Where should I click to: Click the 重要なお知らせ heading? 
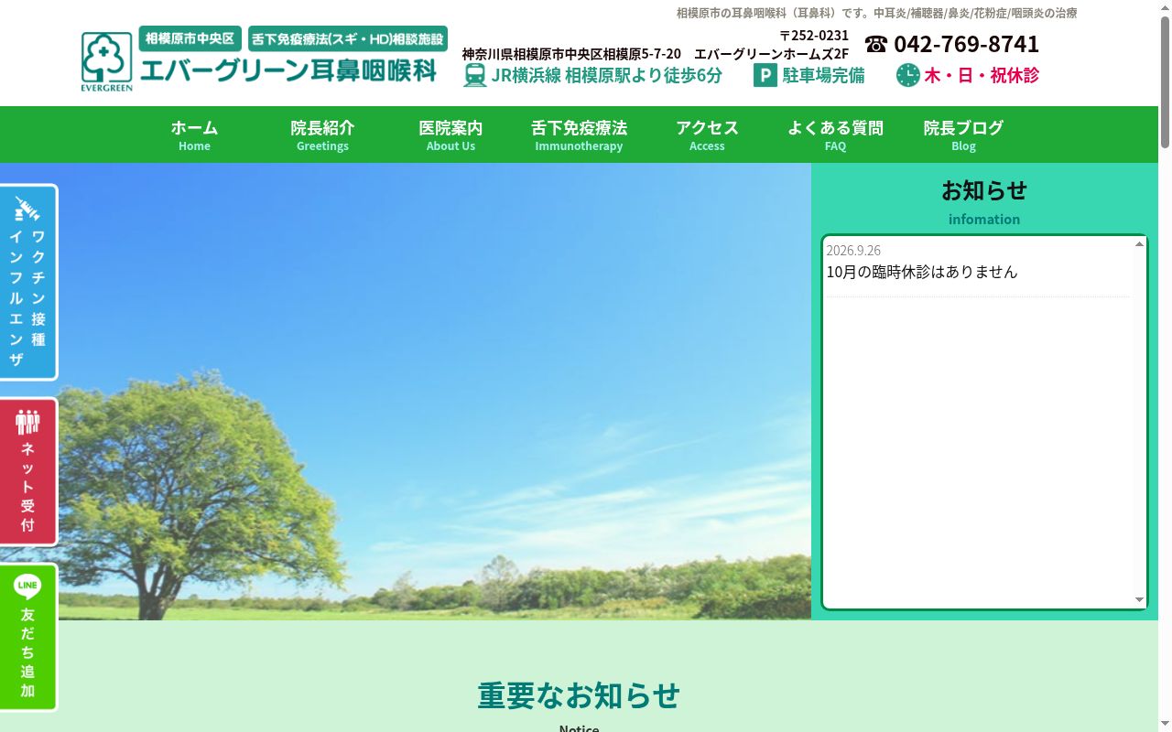(579, 695)
